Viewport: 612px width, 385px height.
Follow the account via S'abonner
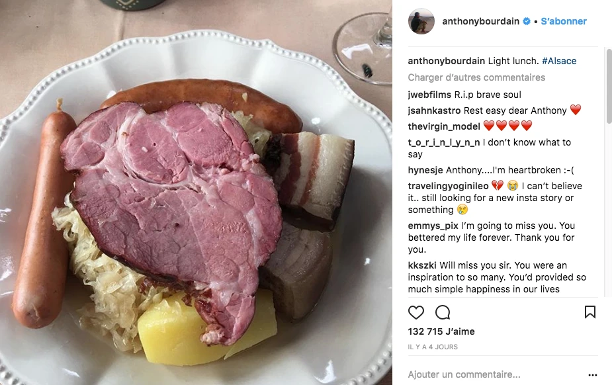[564, 21]
